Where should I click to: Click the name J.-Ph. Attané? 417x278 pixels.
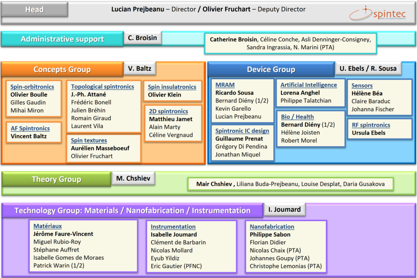tap(88, 94)
